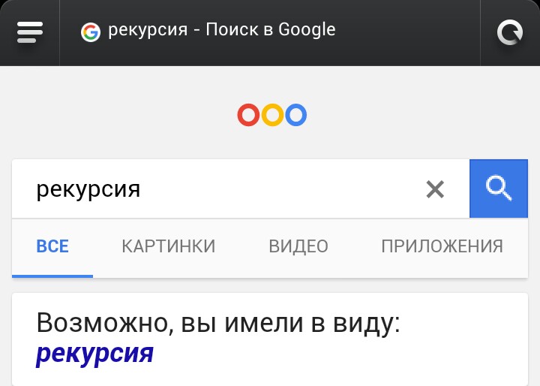Image resolution: width=540 pixels, height=386 pixels.
Task: Click the page title 'рекурсия - Поиск в Google'
Action: 222,30
